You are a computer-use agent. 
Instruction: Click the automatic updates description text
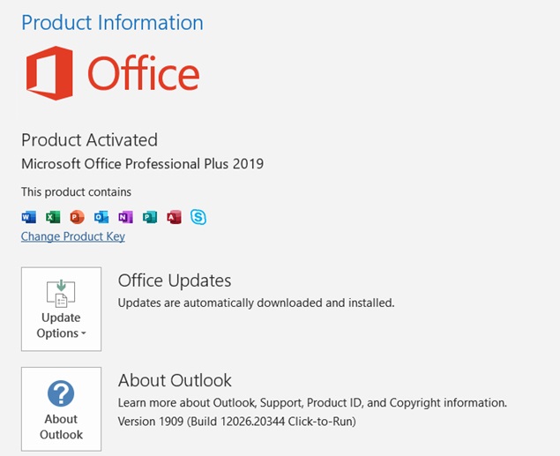[256, 303]
